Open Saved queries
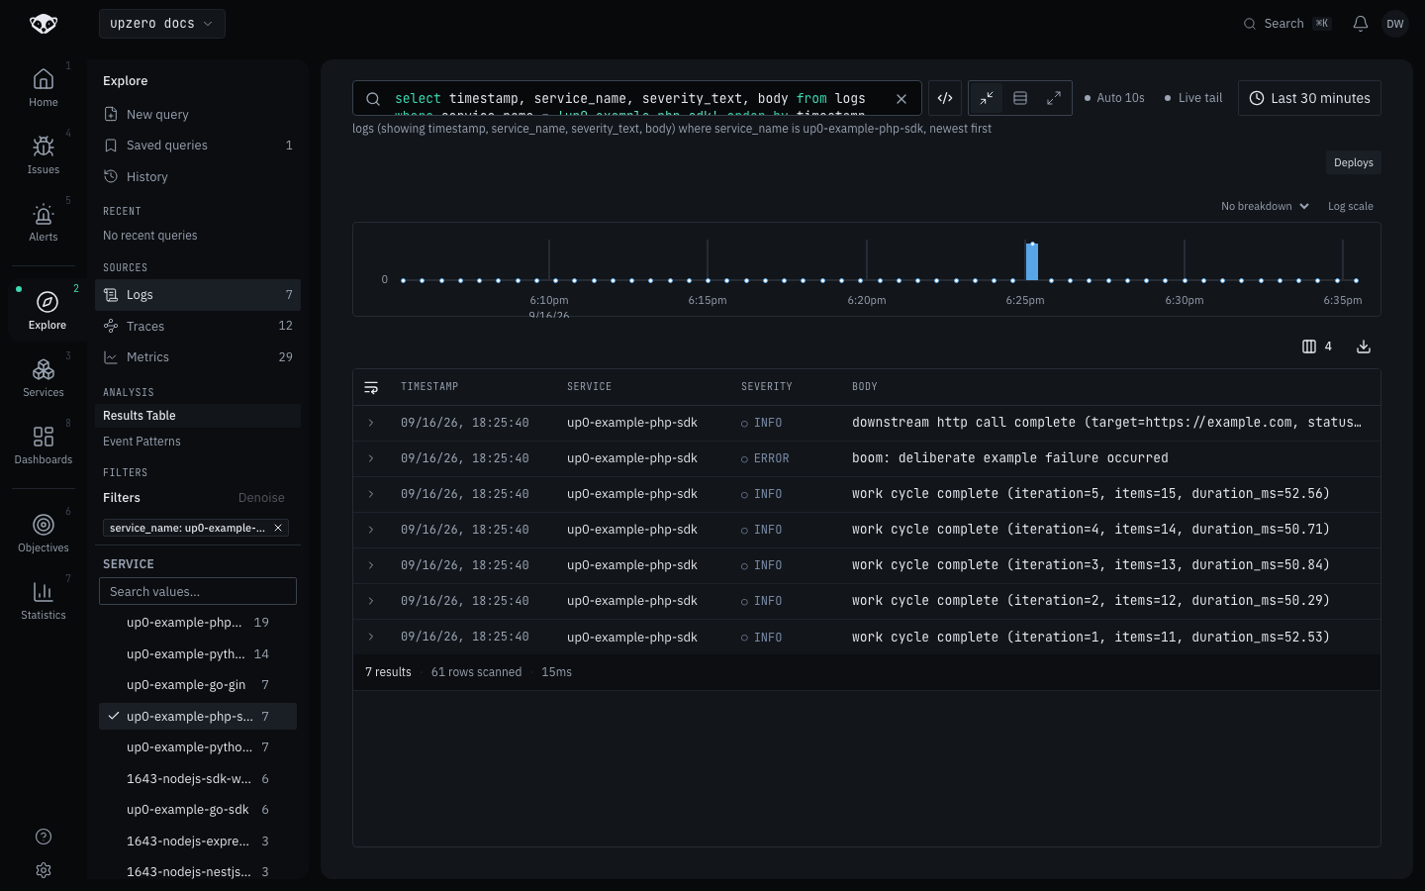The image size is (1425, 891). tap(198, 146)
